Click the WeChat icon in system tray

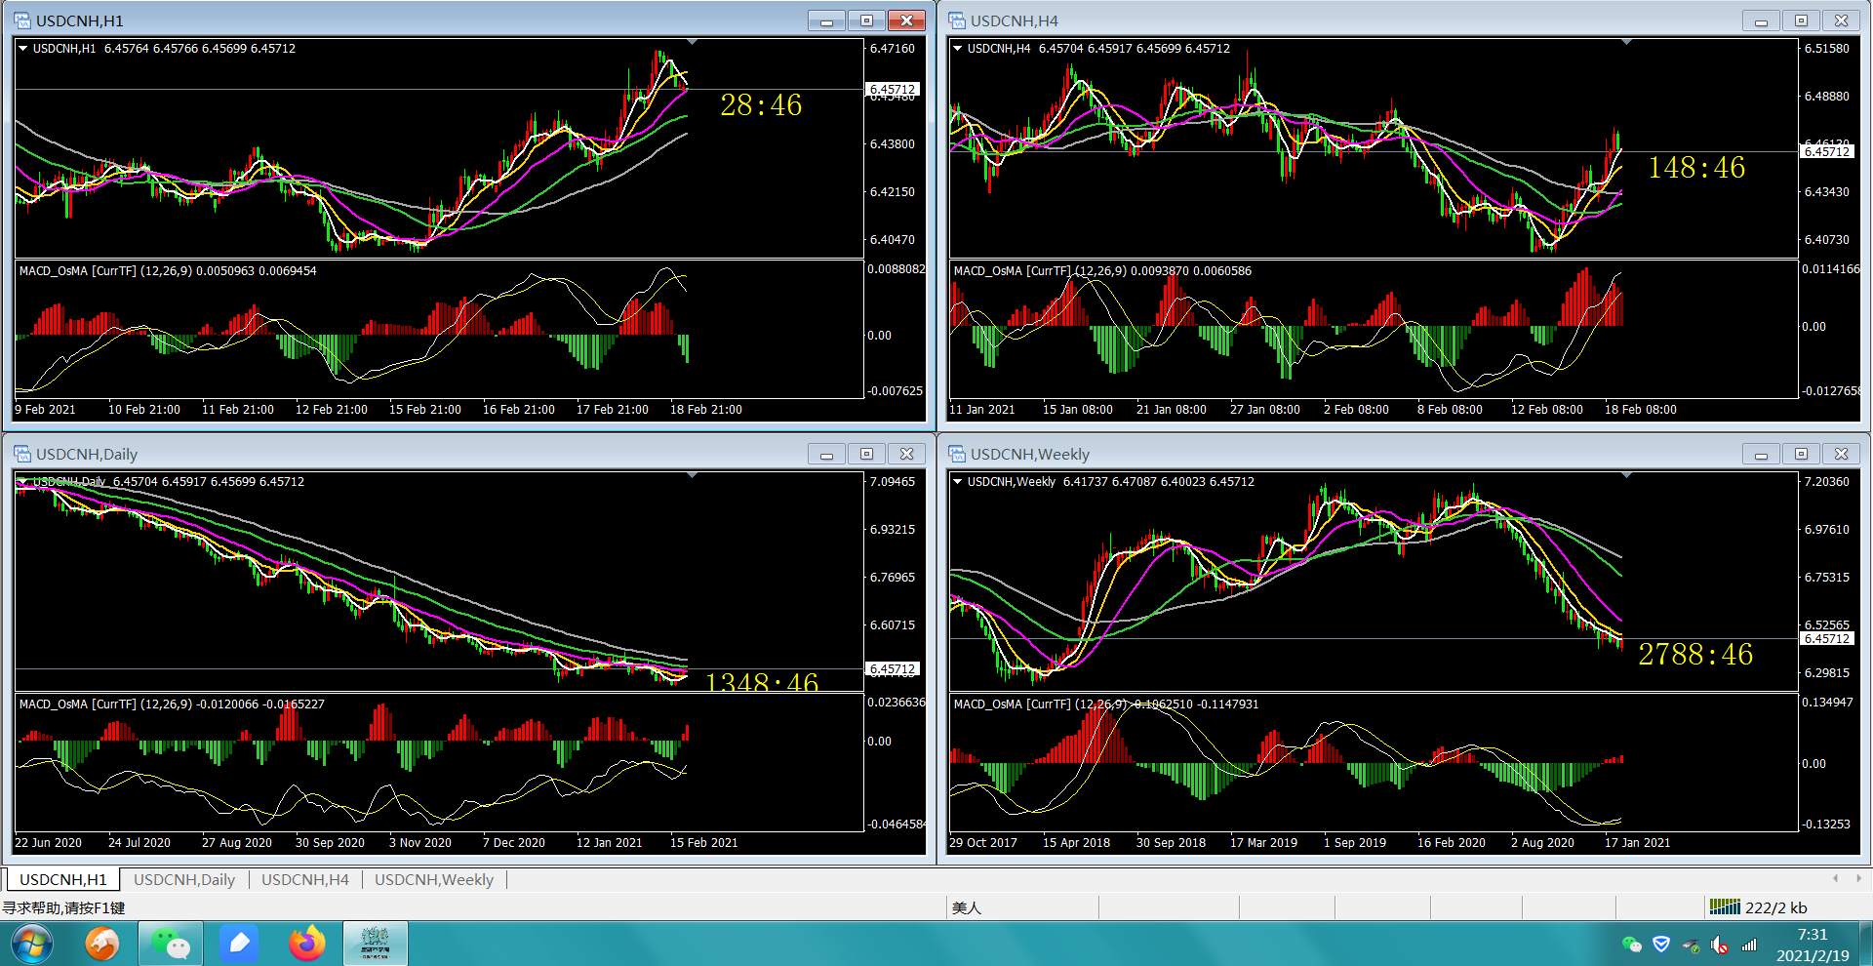[x=1631, y=945]
